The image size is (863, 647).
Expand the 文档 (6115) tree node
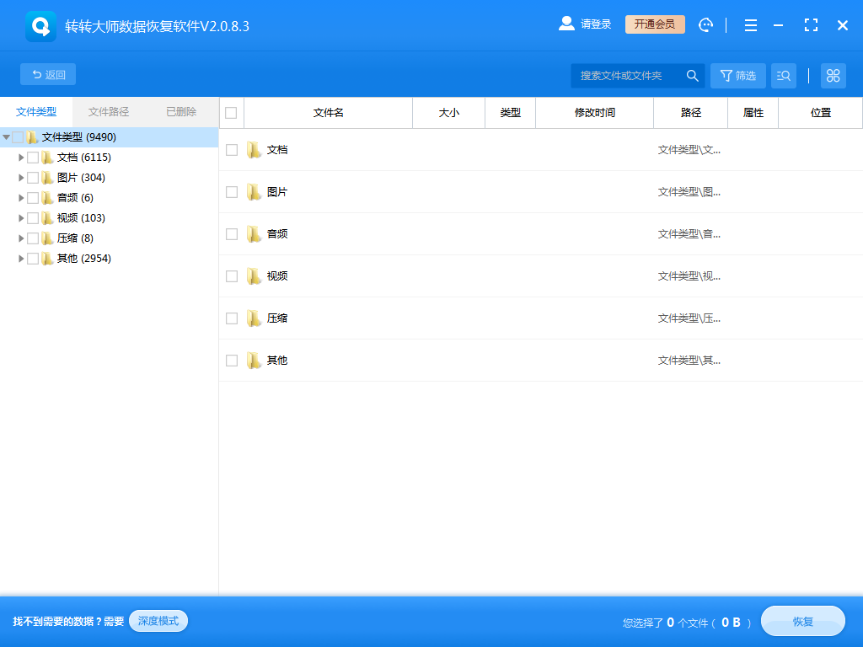tap(21, 157)
